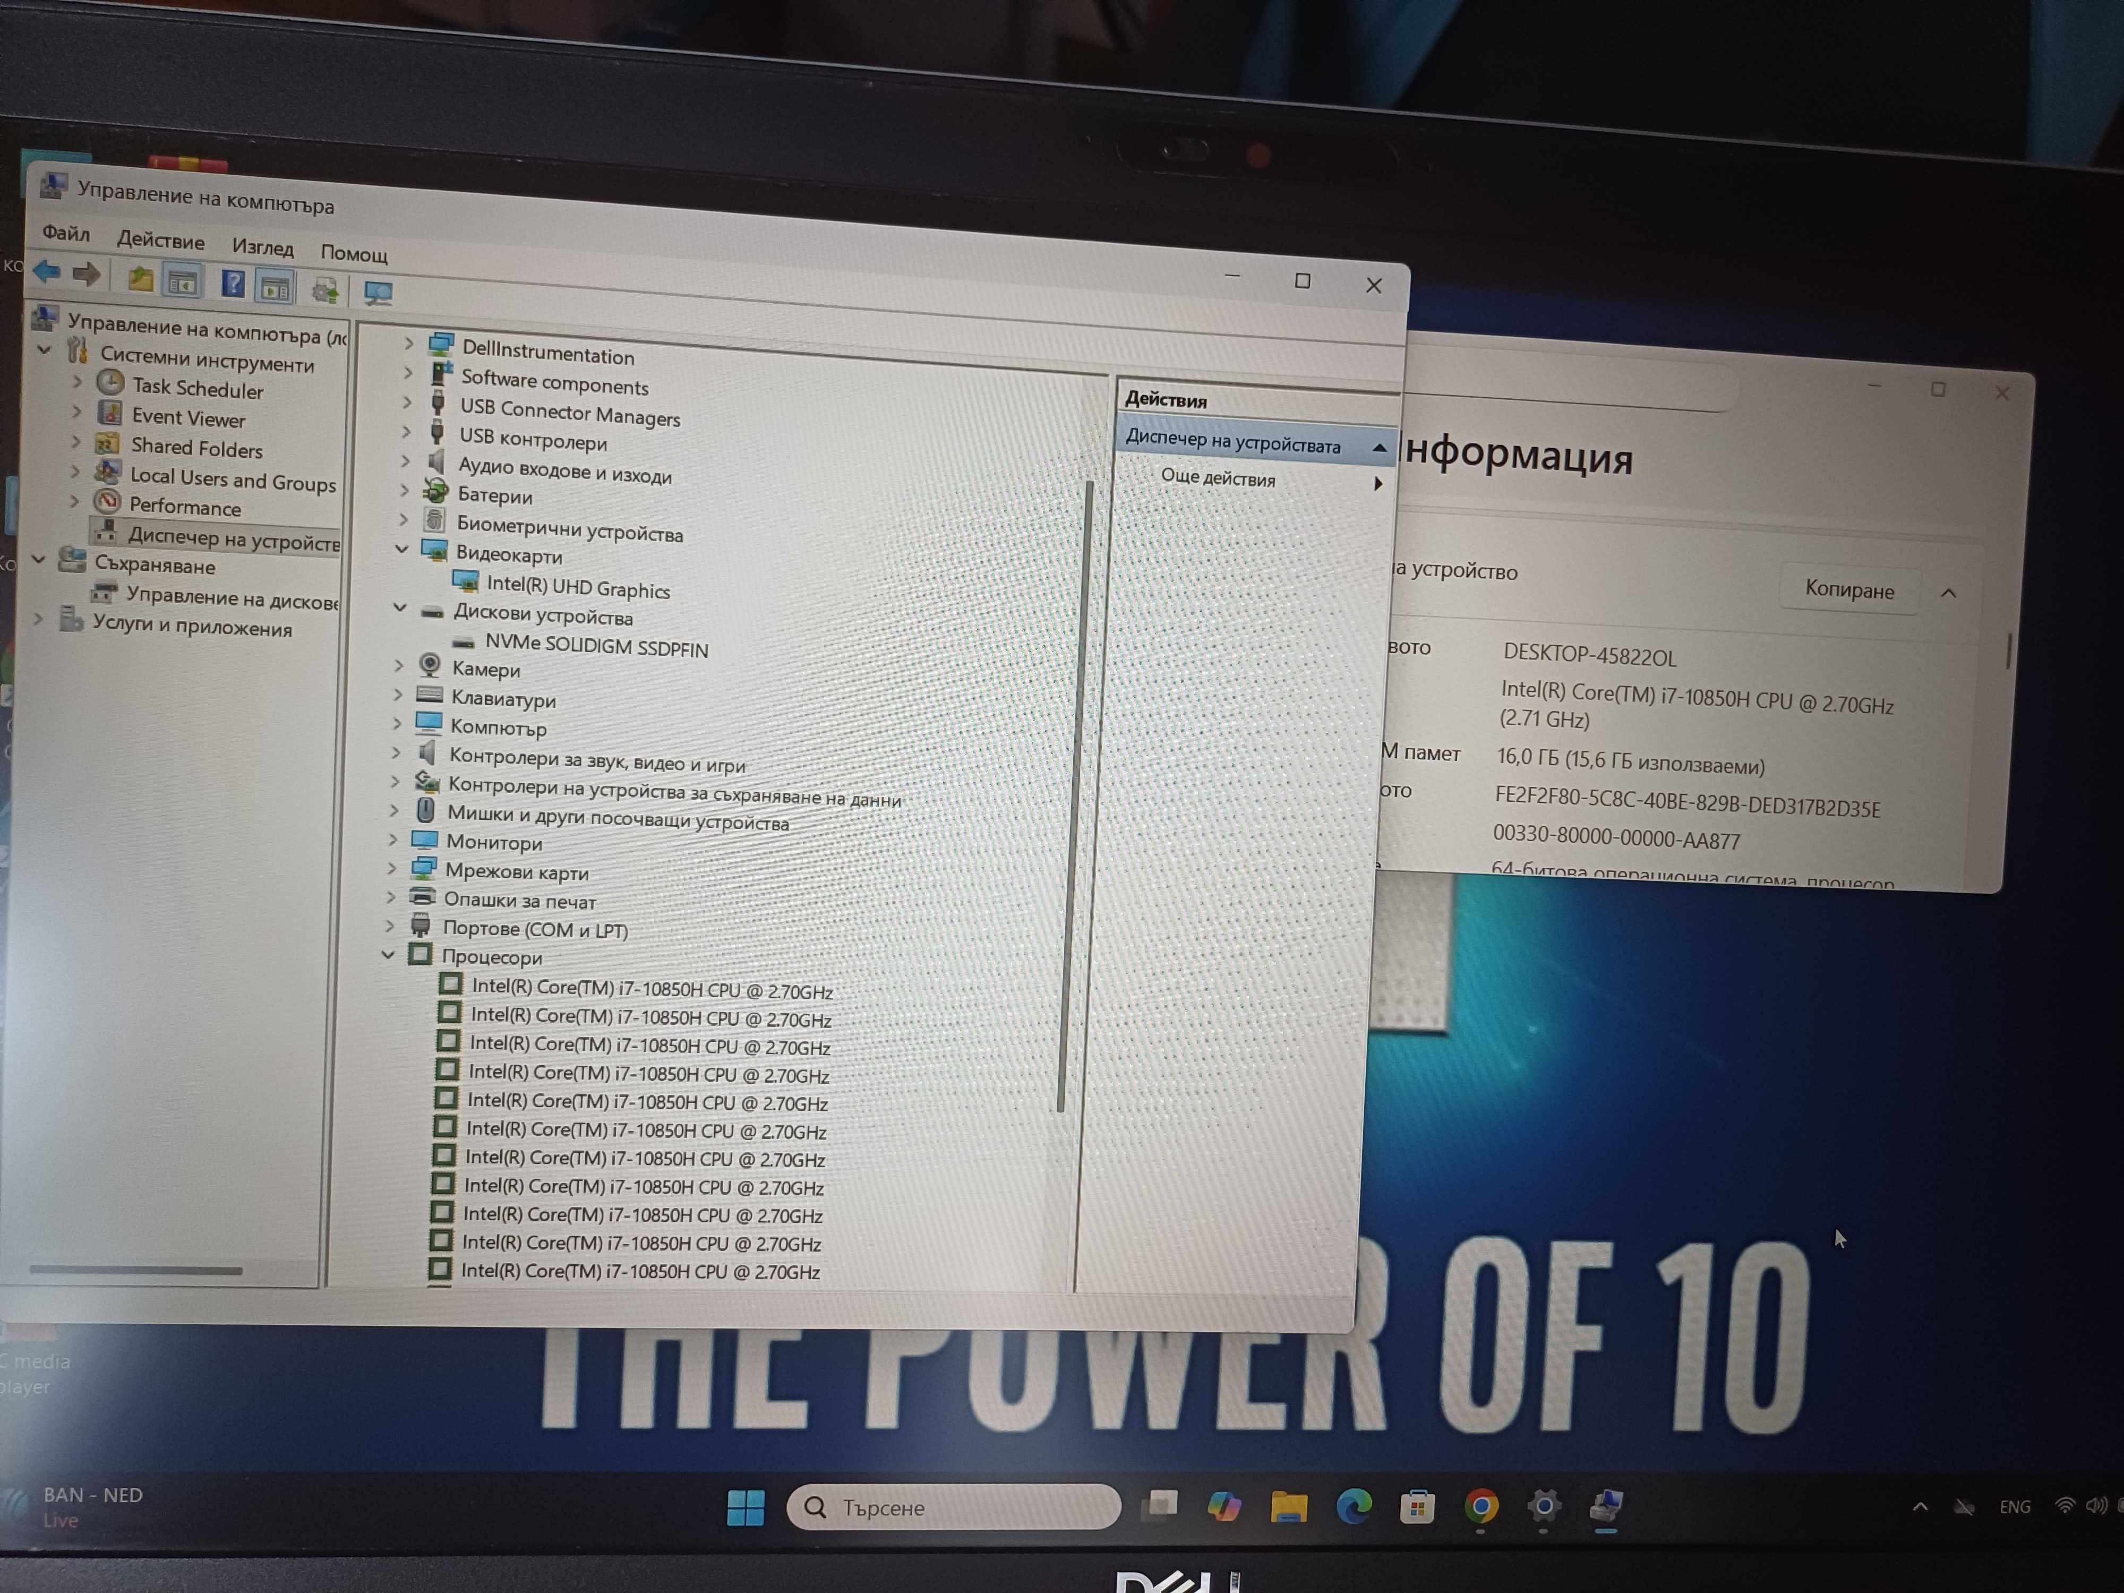Click the Копиране button in the info window

(x=1849, y=589)
